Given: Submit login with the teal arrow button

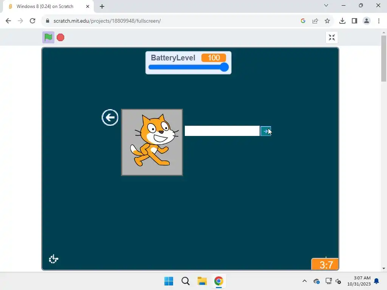Looking at the screenshot, I should click(x=266, y=131).
